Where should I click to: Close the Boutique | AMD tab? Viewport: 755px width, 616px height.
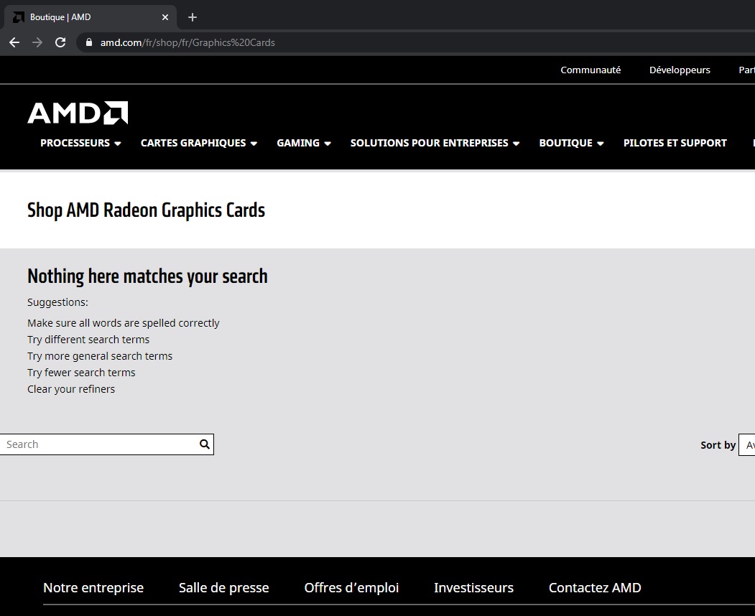pos(165,17)
